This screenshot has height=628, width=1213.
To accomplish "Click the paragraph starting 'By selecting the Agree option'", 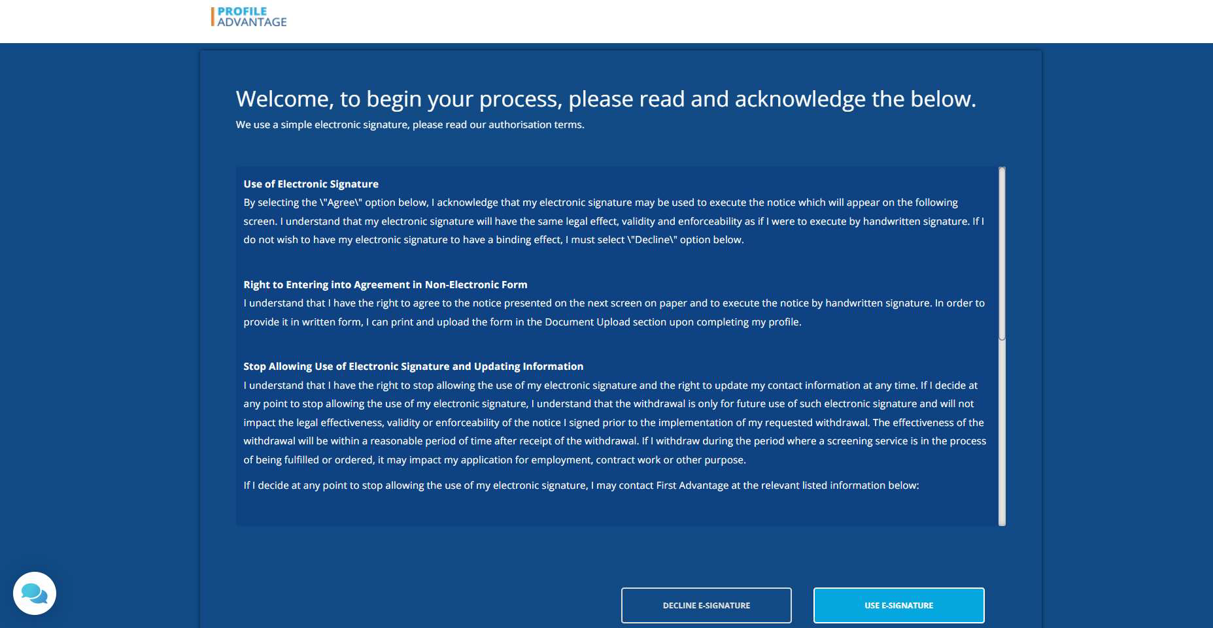I will coord(613,222).
